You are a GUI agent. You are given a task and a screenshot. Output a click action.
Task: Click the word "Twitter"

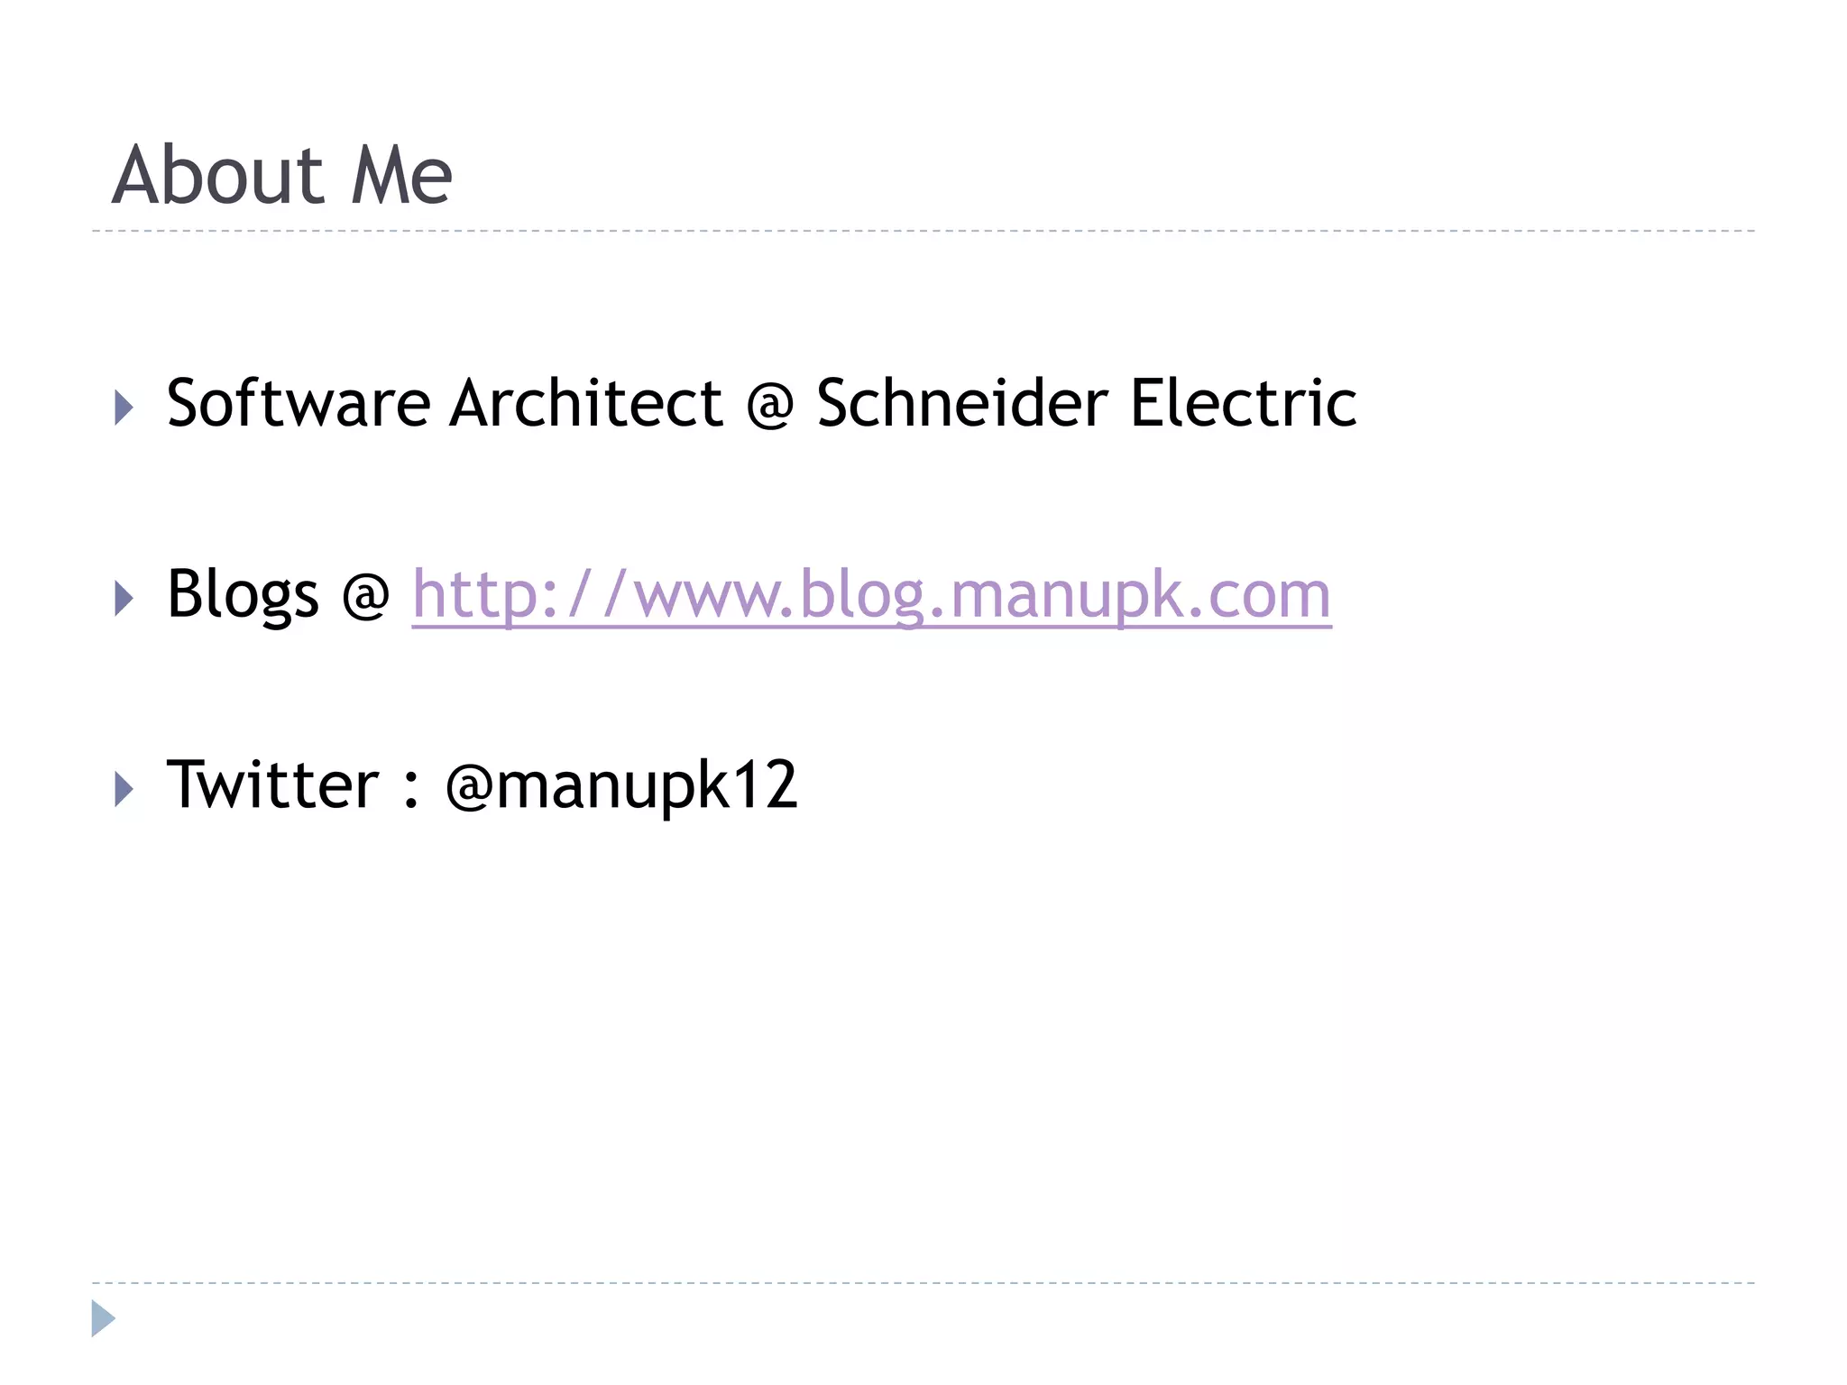coord(272,784)
